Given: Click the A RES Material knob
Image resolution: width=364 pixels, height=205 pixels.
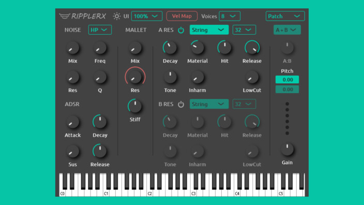Looking at the screenshot, I should [x=198, y=48].
